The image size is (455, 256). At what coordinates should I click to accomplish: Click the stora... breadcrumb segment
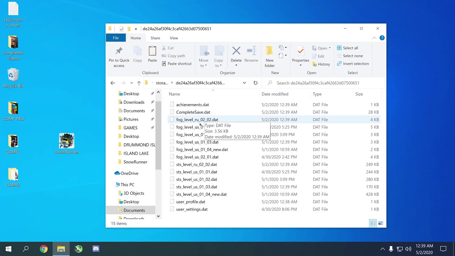pyautogui.click(x=162, y=83)
